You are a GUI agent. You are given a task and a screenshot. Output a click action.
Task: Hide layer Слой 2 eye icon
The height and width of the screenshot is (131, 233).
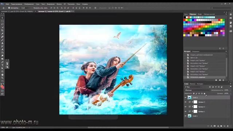(x=185, y=98)
